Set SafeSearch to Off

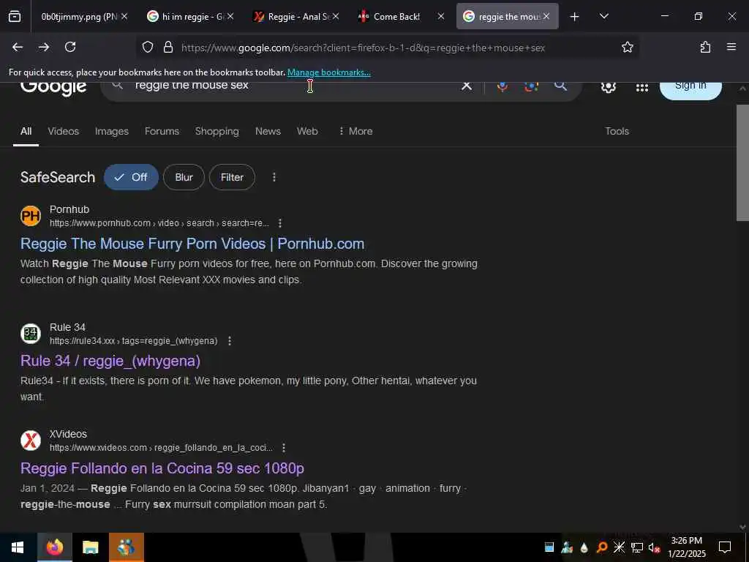coord(131,177)
